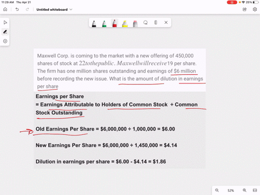The height and width of the screenshot is (195, 260).
Task: Redo the last undone action
Action: [x=27, y=9]
